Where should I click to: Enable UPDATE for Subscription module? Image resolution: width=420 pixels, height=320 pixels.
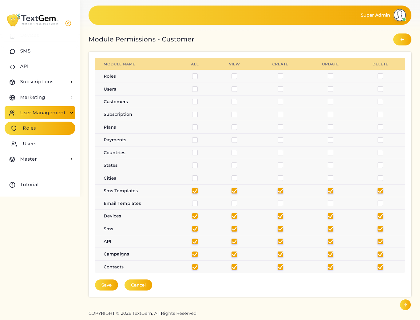pyautogui.click(x=331, y=115)
